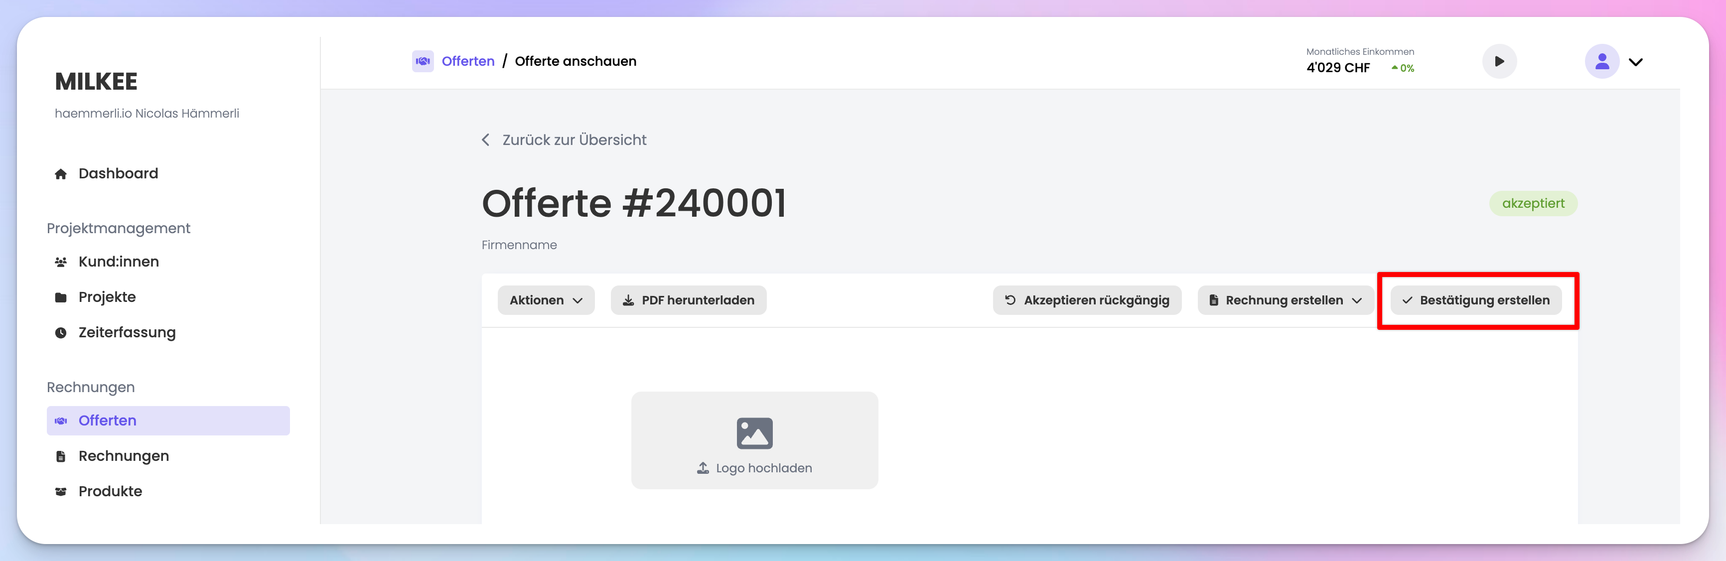The width and height of the screenshot is (1726, 561).
Task: Open Kund:innen in sidebar
Action: click(119, 262)
